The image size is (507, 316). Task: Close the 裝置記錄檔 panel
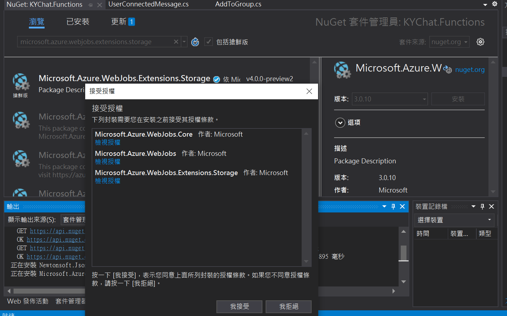[x=491, y=206]
